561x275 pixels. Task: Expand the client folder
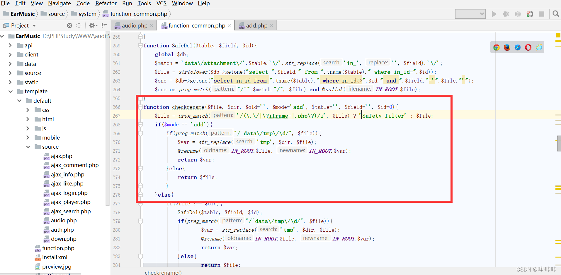pos(10,55)
